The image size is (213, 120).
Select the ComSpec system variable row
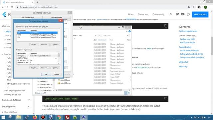coord(37,56)
